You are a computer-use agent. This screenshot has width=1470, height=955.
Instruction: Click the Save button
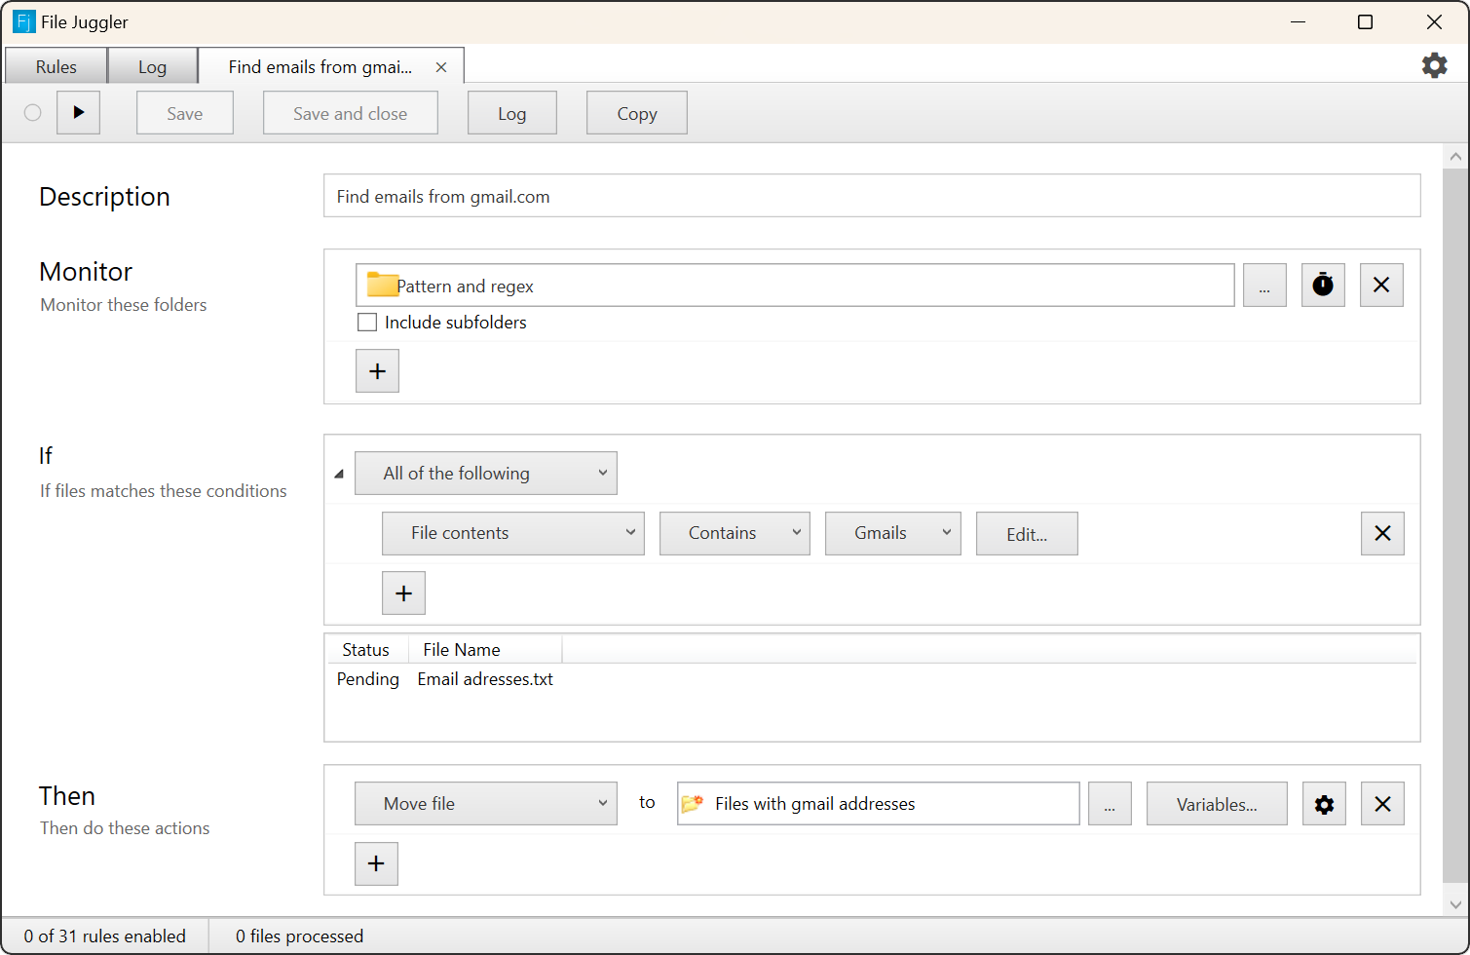point(185,113)
